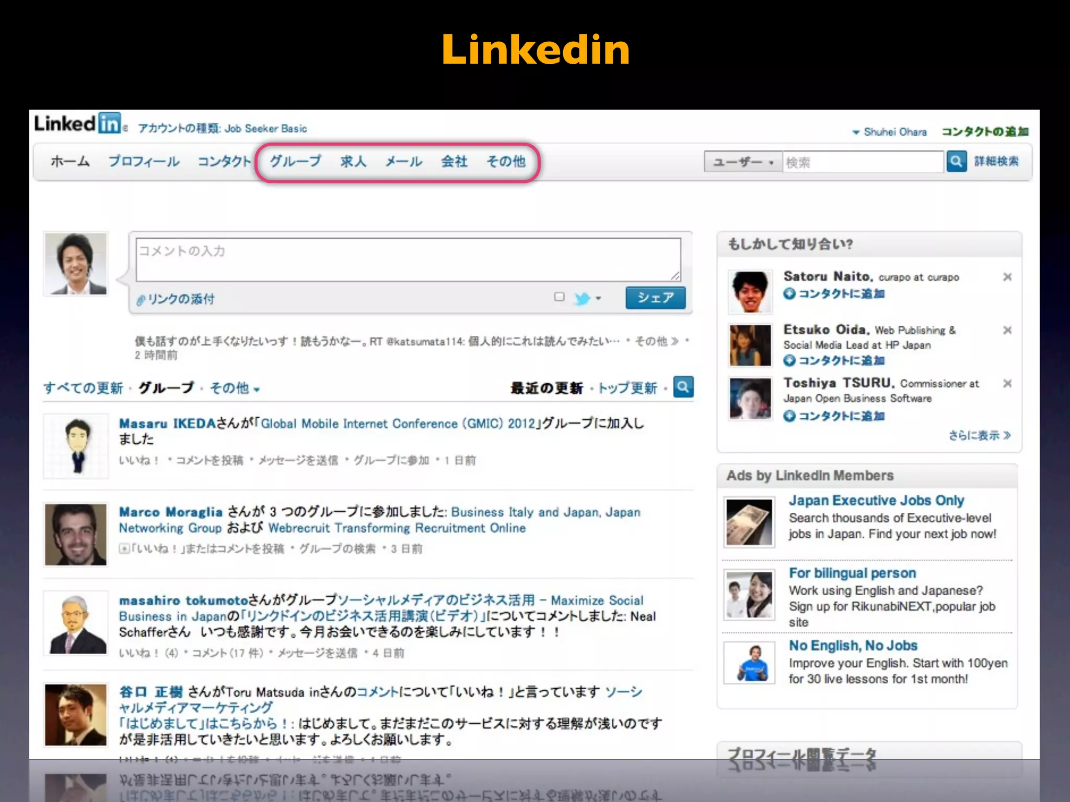Click さらに表示 in suggestions
Viewport: 1070px width, 802px height.
click(x=980, y=435)
